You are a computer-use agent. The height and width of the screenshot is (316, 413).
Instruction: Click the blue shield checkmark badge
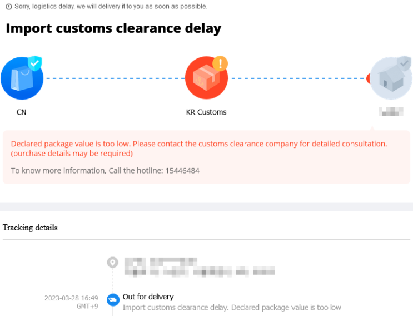point(35,63)
